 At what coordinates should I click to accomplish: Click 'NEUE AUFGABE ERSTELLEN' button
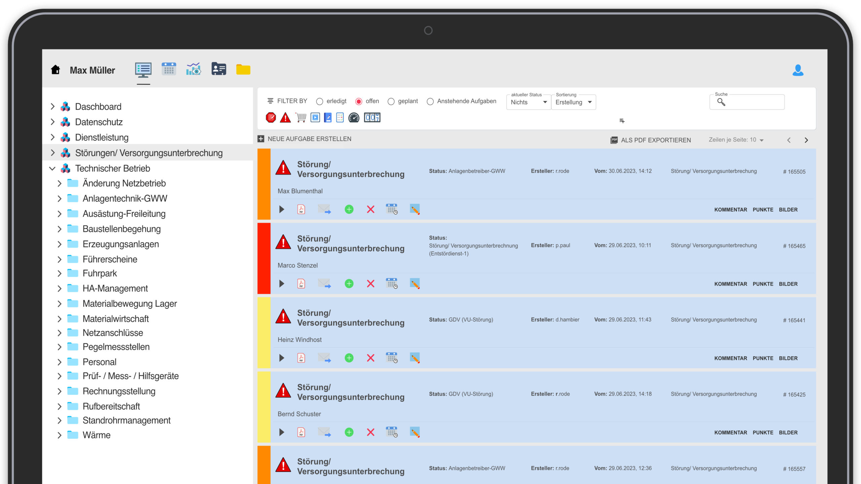tap(305, 139)
